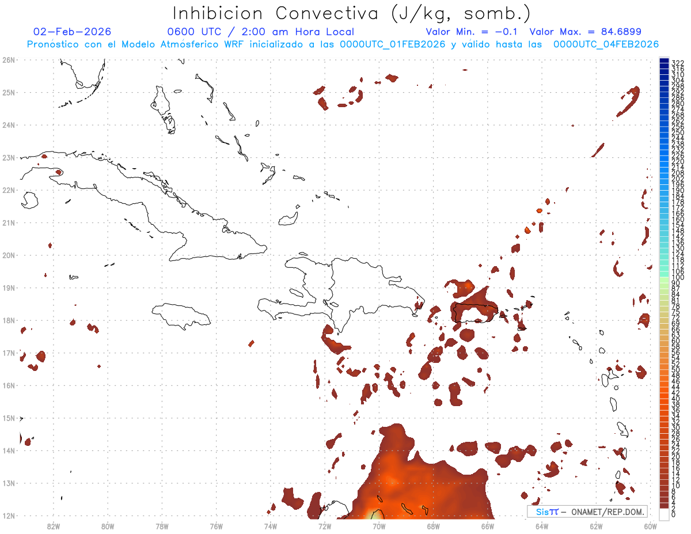691x534 pixels.
Task: Click the '23N' latitude label
Action: coord(9,157)
